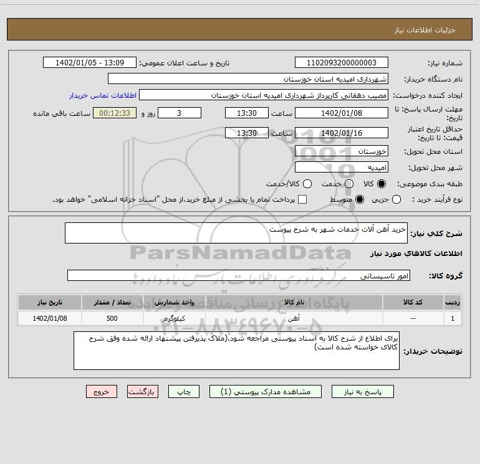Click the request creator field مصیب دهقانی
This screenshot has width=480, height=464.
264,95
